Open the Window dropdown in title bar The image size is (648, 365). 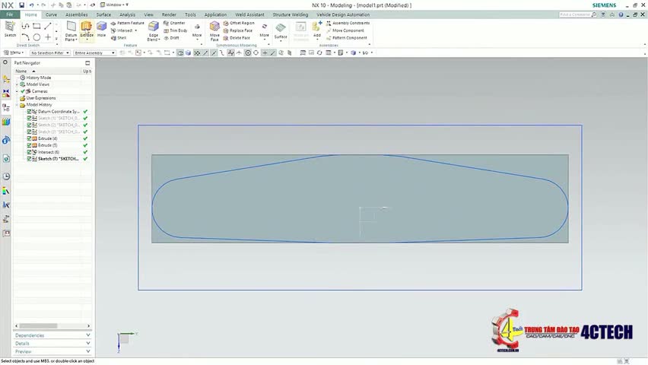pyautogui.click(x=114, y=5)
